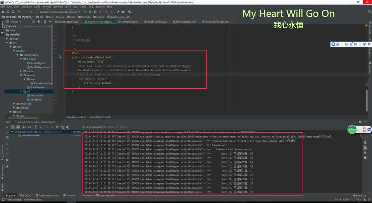Expand the model package node

(x=21, y=71)
